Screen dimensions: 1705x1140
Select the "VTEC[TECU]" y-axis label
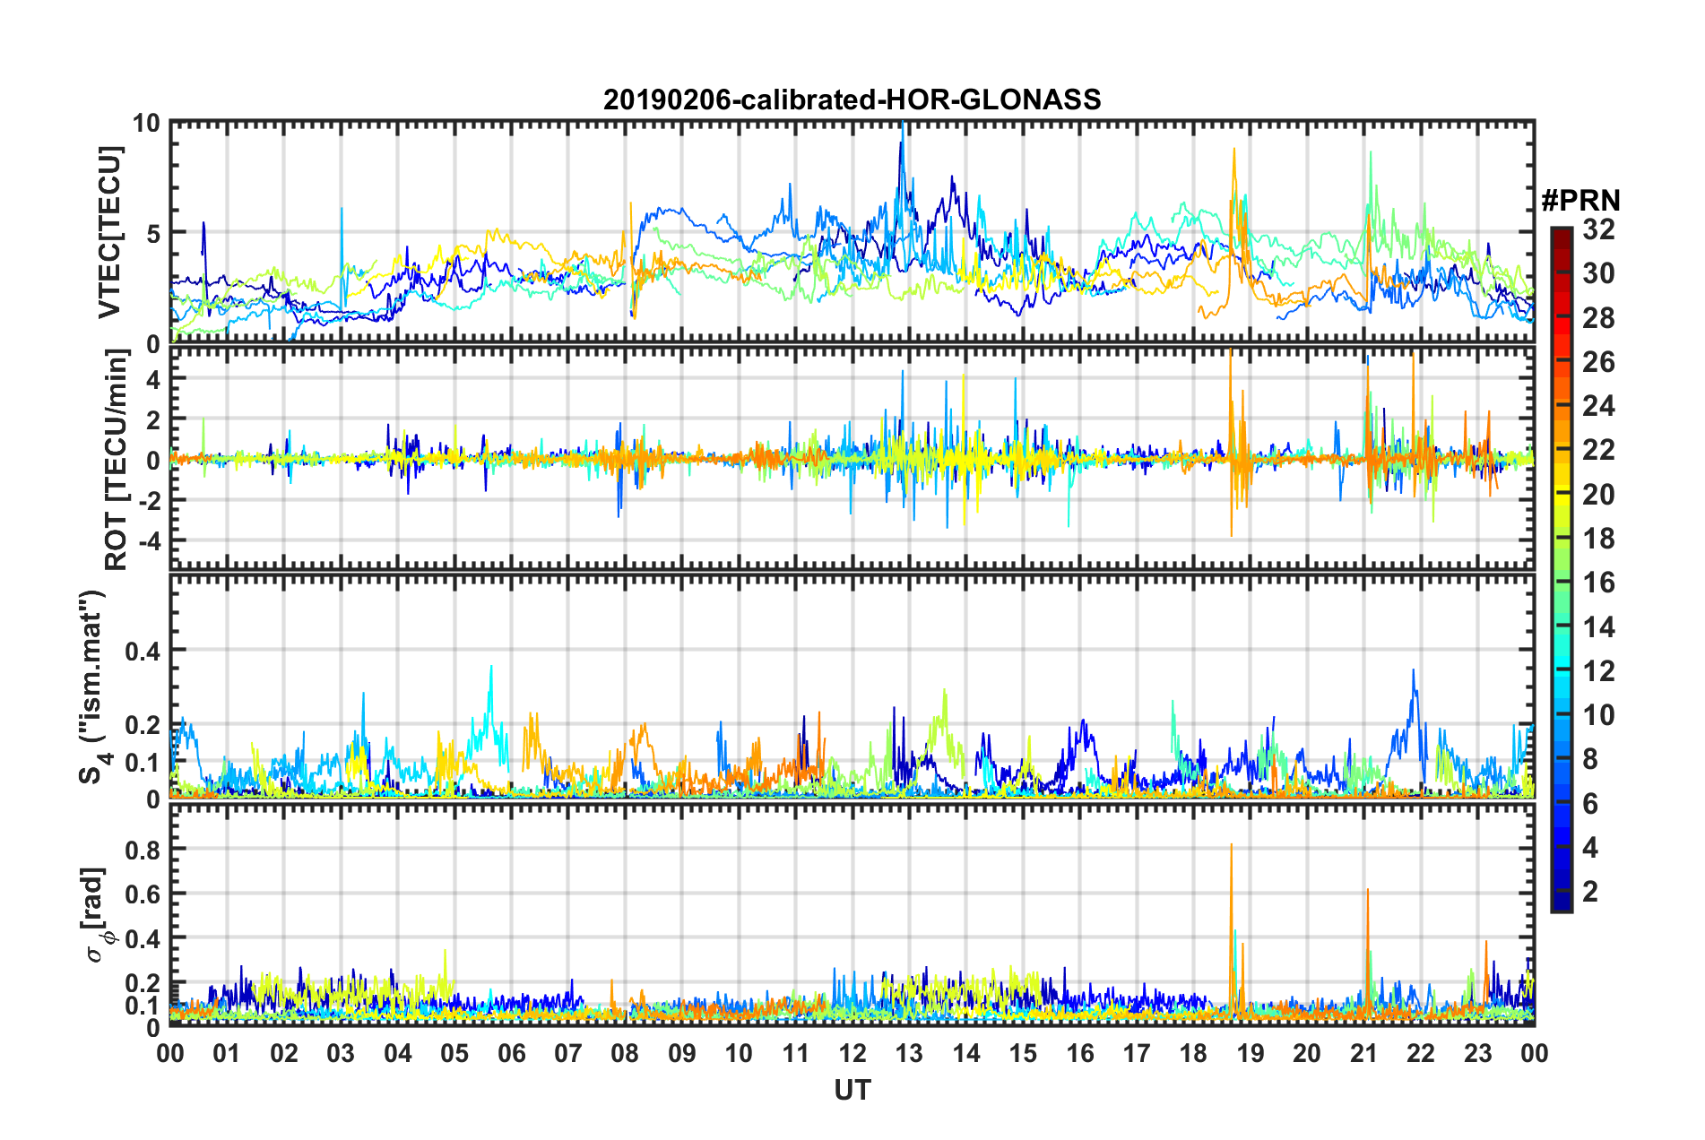[110, 232]
